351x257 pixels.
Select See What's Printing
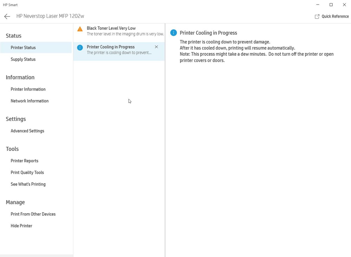click(28, 184)
